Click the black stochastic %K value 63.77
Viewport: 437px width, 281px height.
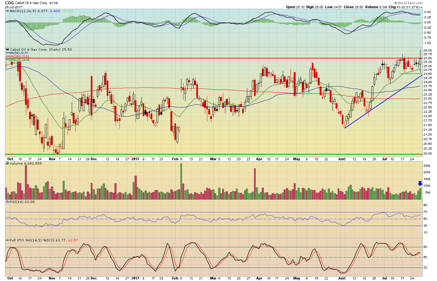pos(61,240)
